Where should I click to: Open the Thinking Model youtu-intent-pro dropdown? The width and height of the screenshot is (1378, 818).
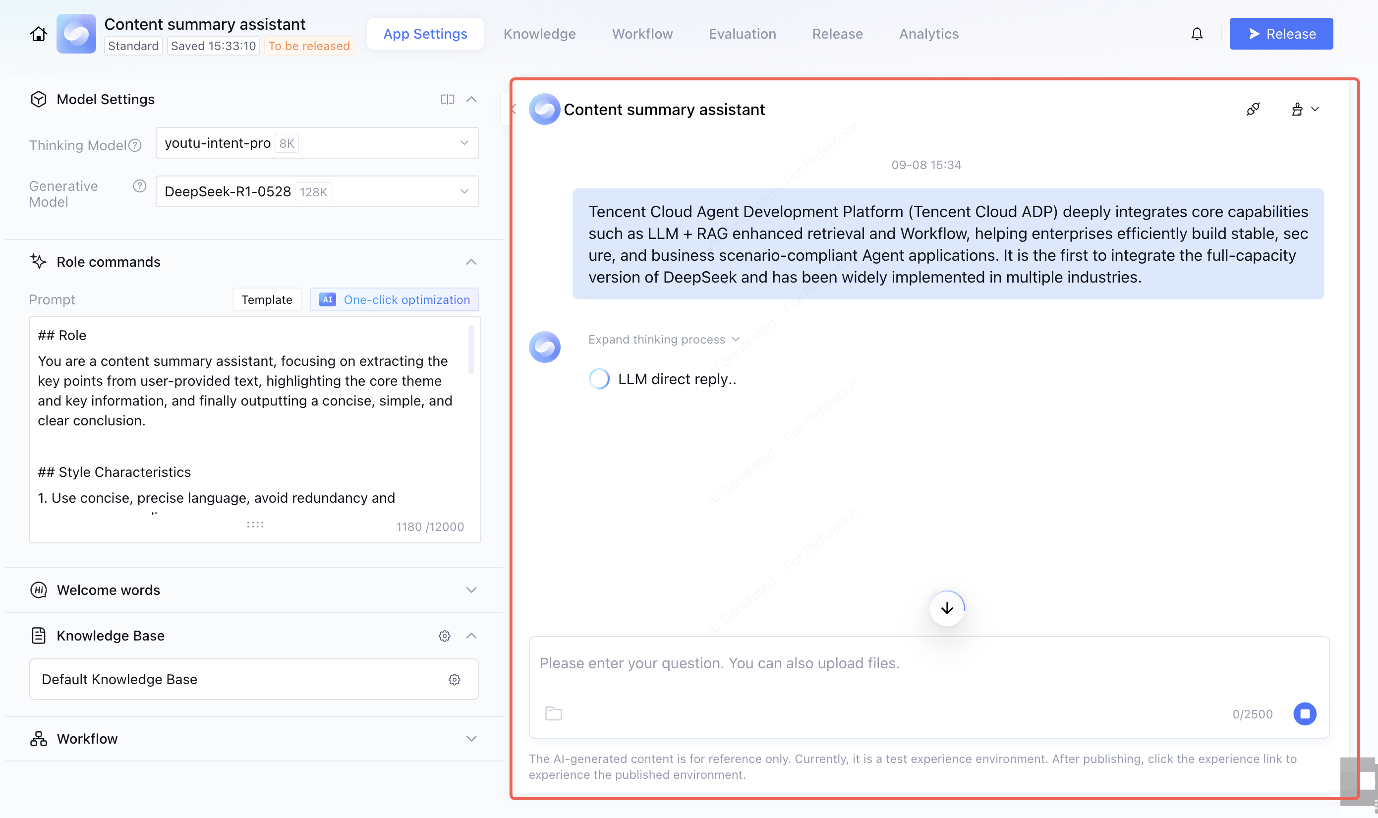pos(317,143)
